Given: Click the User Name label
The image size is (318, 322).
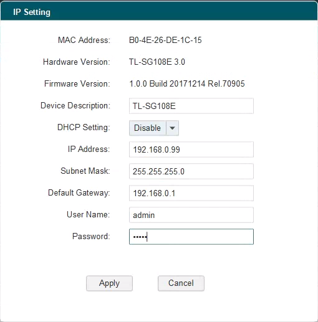Looking at the screenshot, I should [x=88, y=214].
